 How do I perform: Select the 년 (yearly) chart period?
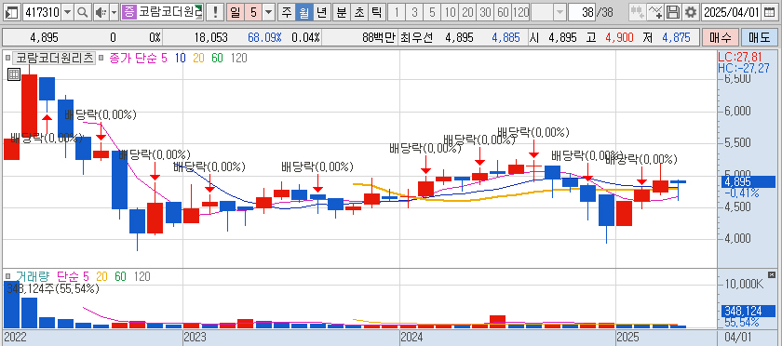[322, 12]
